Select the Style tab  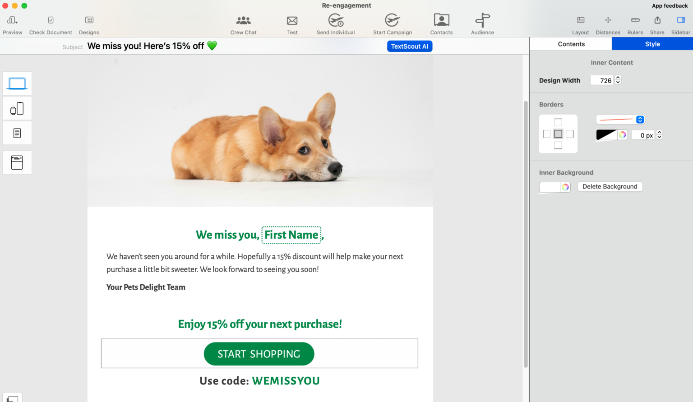pos(652,44)
